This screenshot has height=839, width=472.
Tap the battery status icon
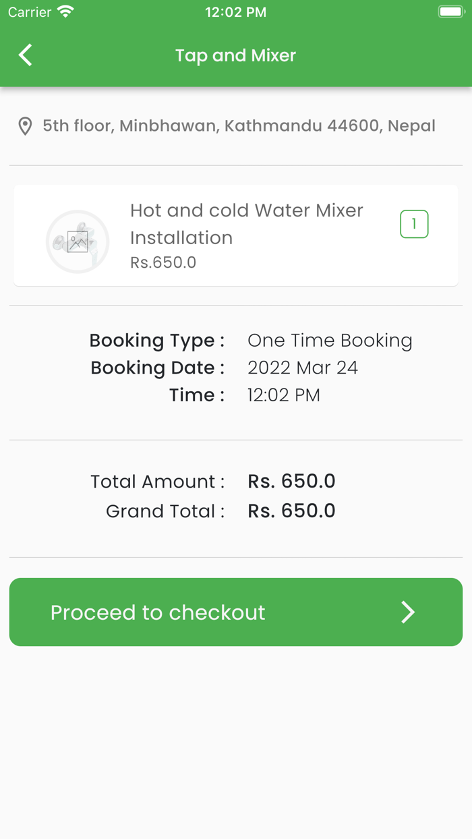450,12
